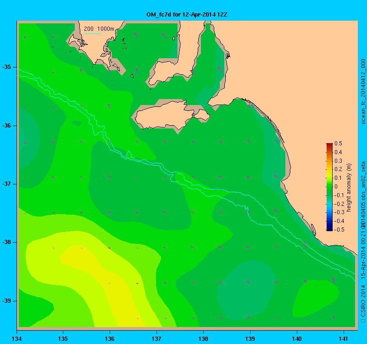This screenshot has height=344, width=367.
Task: Click the map title OM_fc7d 12-Apr-2014 12Z
Action: [x=187, y=15]
